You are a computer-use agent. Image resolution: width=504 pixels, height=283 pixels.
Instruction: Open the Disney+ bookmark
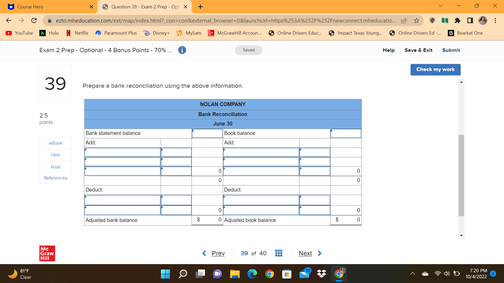coord(156,33)
